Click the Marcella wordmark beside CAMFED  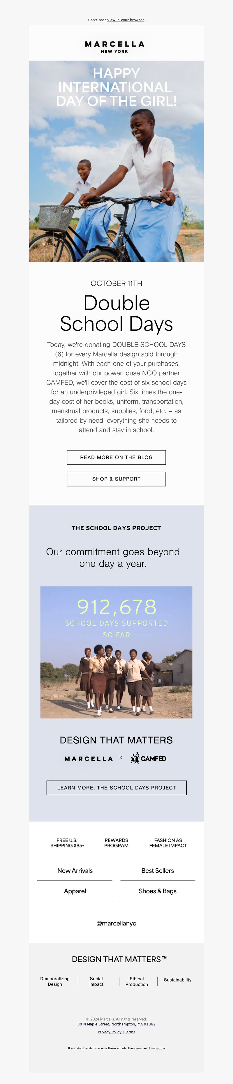click(x=89, y=759)
